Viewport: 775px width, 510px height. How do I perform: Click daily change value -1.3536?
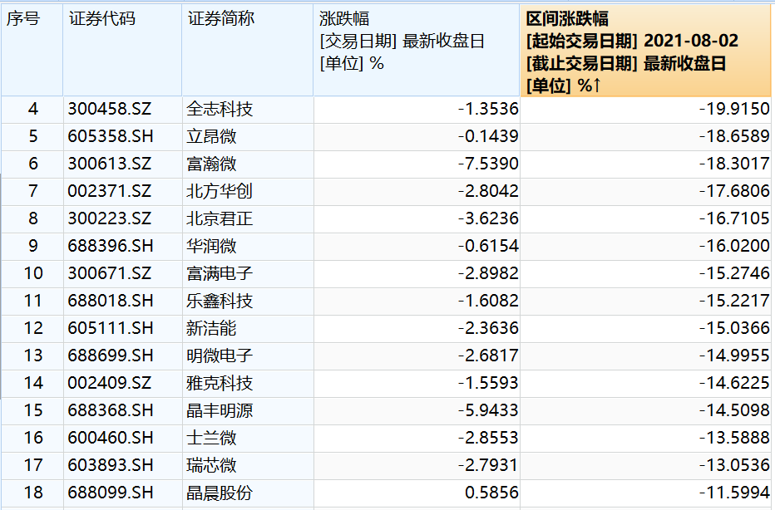point(488,109)
